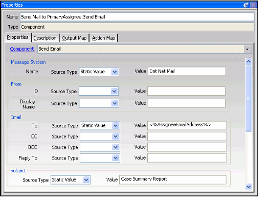The width and height of the screenshot is (270, 202).
Task: Click the CC Value field
Action: pyautogui.click(x=187, y=137)
